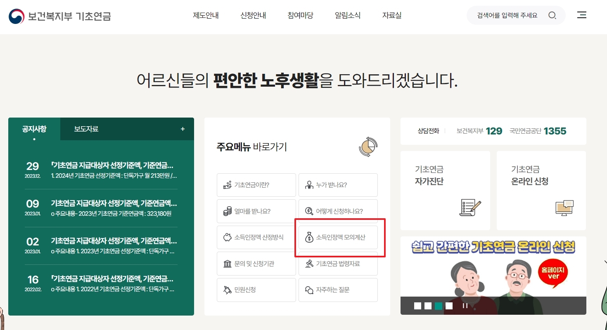This screenshot has height=330, width=607.
Task: Open the 소득인정액 모의계산 shortcut
Action: [x=338, y=237]
